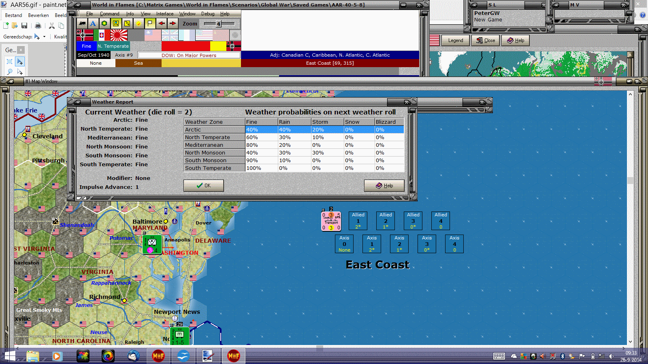Click Help in the Weather Report dialog
The height and width of the screenshot is (364, 648).
384,186
